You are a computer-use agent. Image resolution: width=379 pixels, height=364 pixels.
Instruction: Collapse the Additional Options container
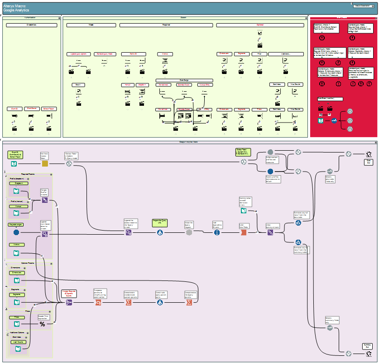pos(28,333)
